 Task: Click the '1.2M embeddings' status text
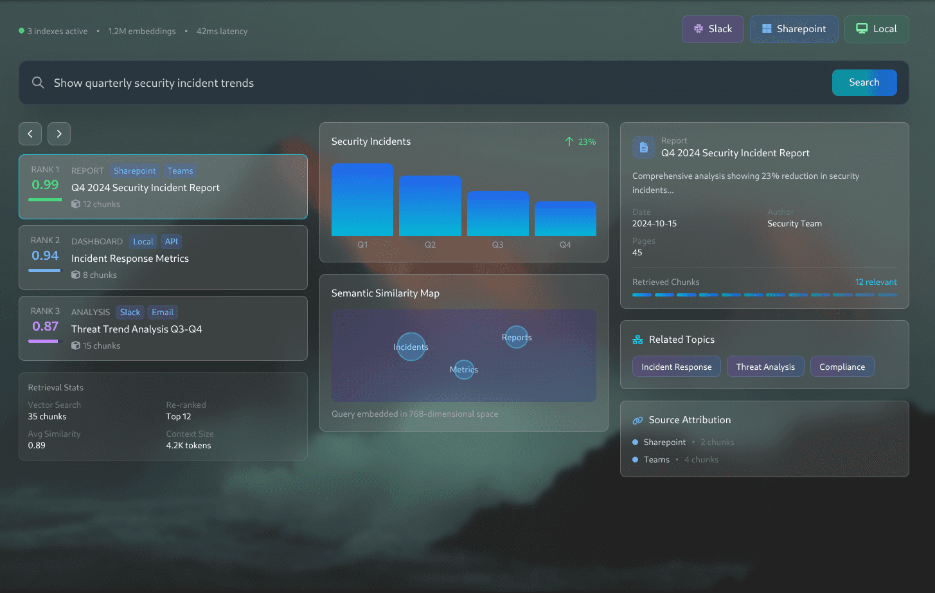pos(142,31)
